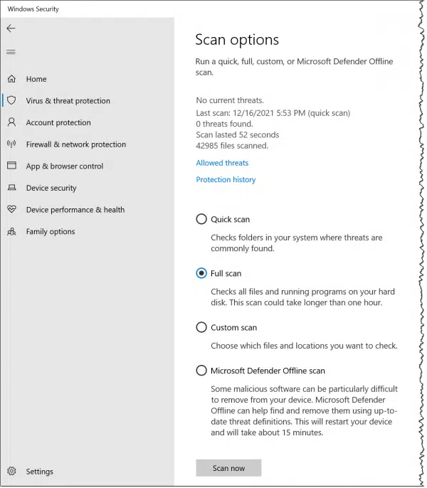Click the Windows Security window title
Image resolution: width=427 pixels, height=488 pixels.
pyautogui.click(x=33, y=9)
